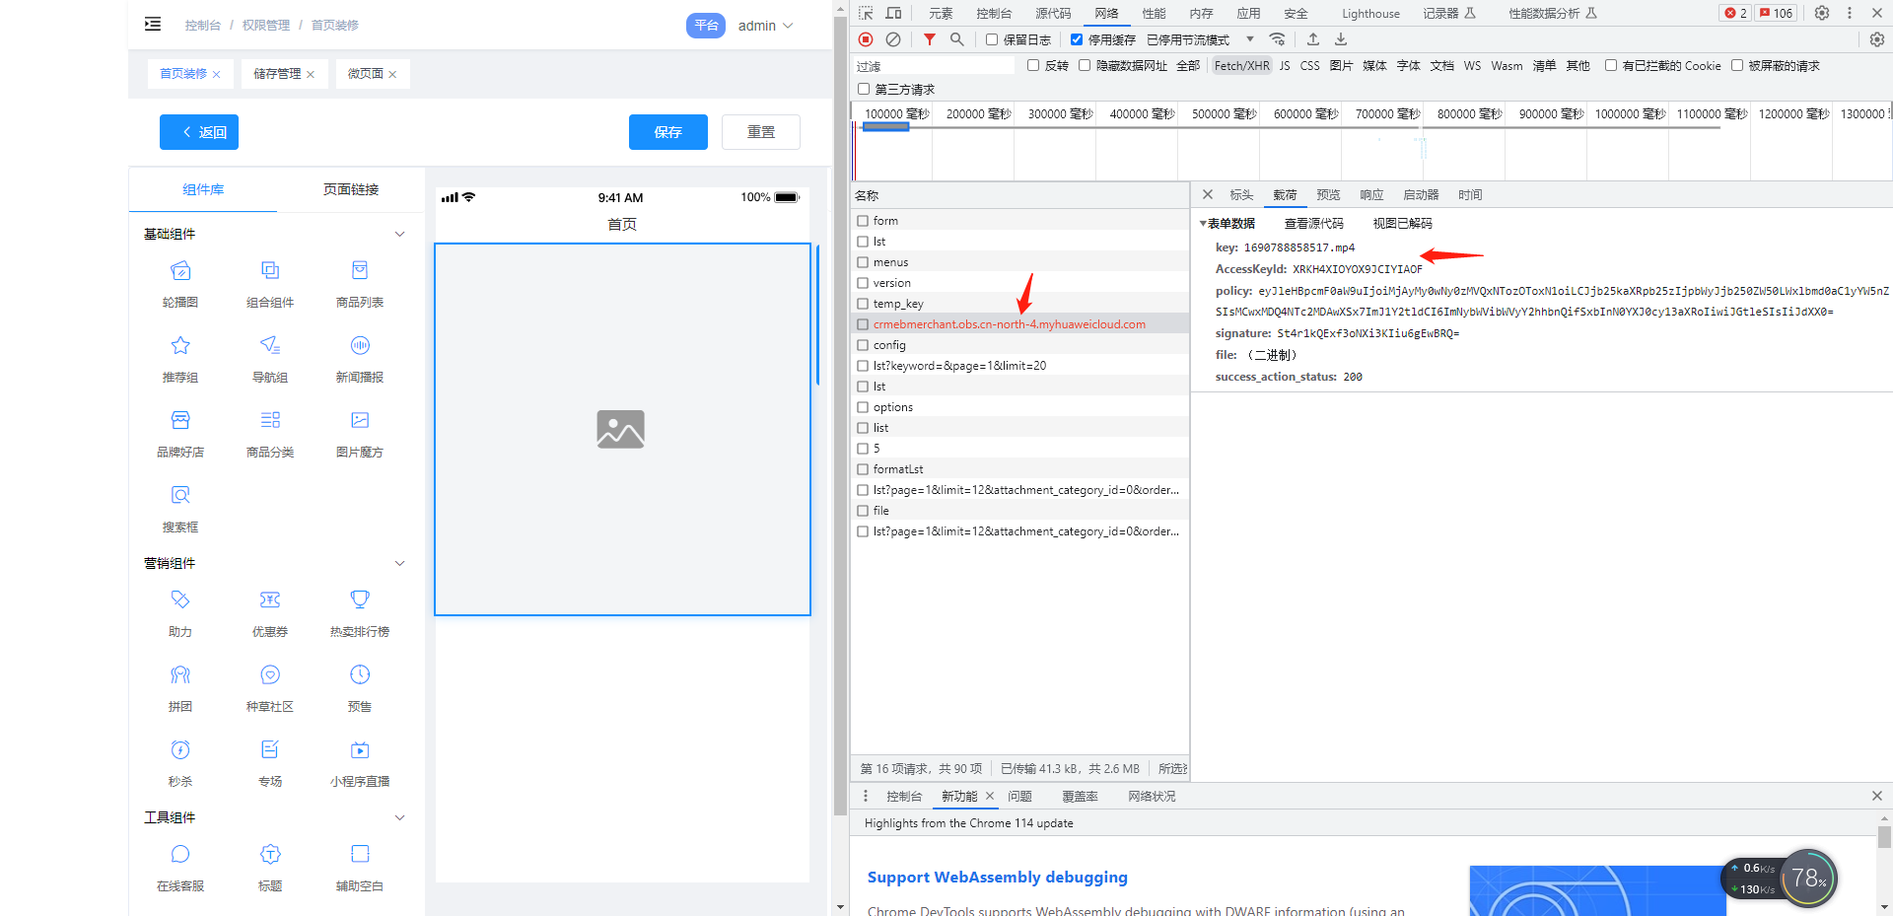
Task: Click the 返回 back button
Action: (x=199, y=132)
